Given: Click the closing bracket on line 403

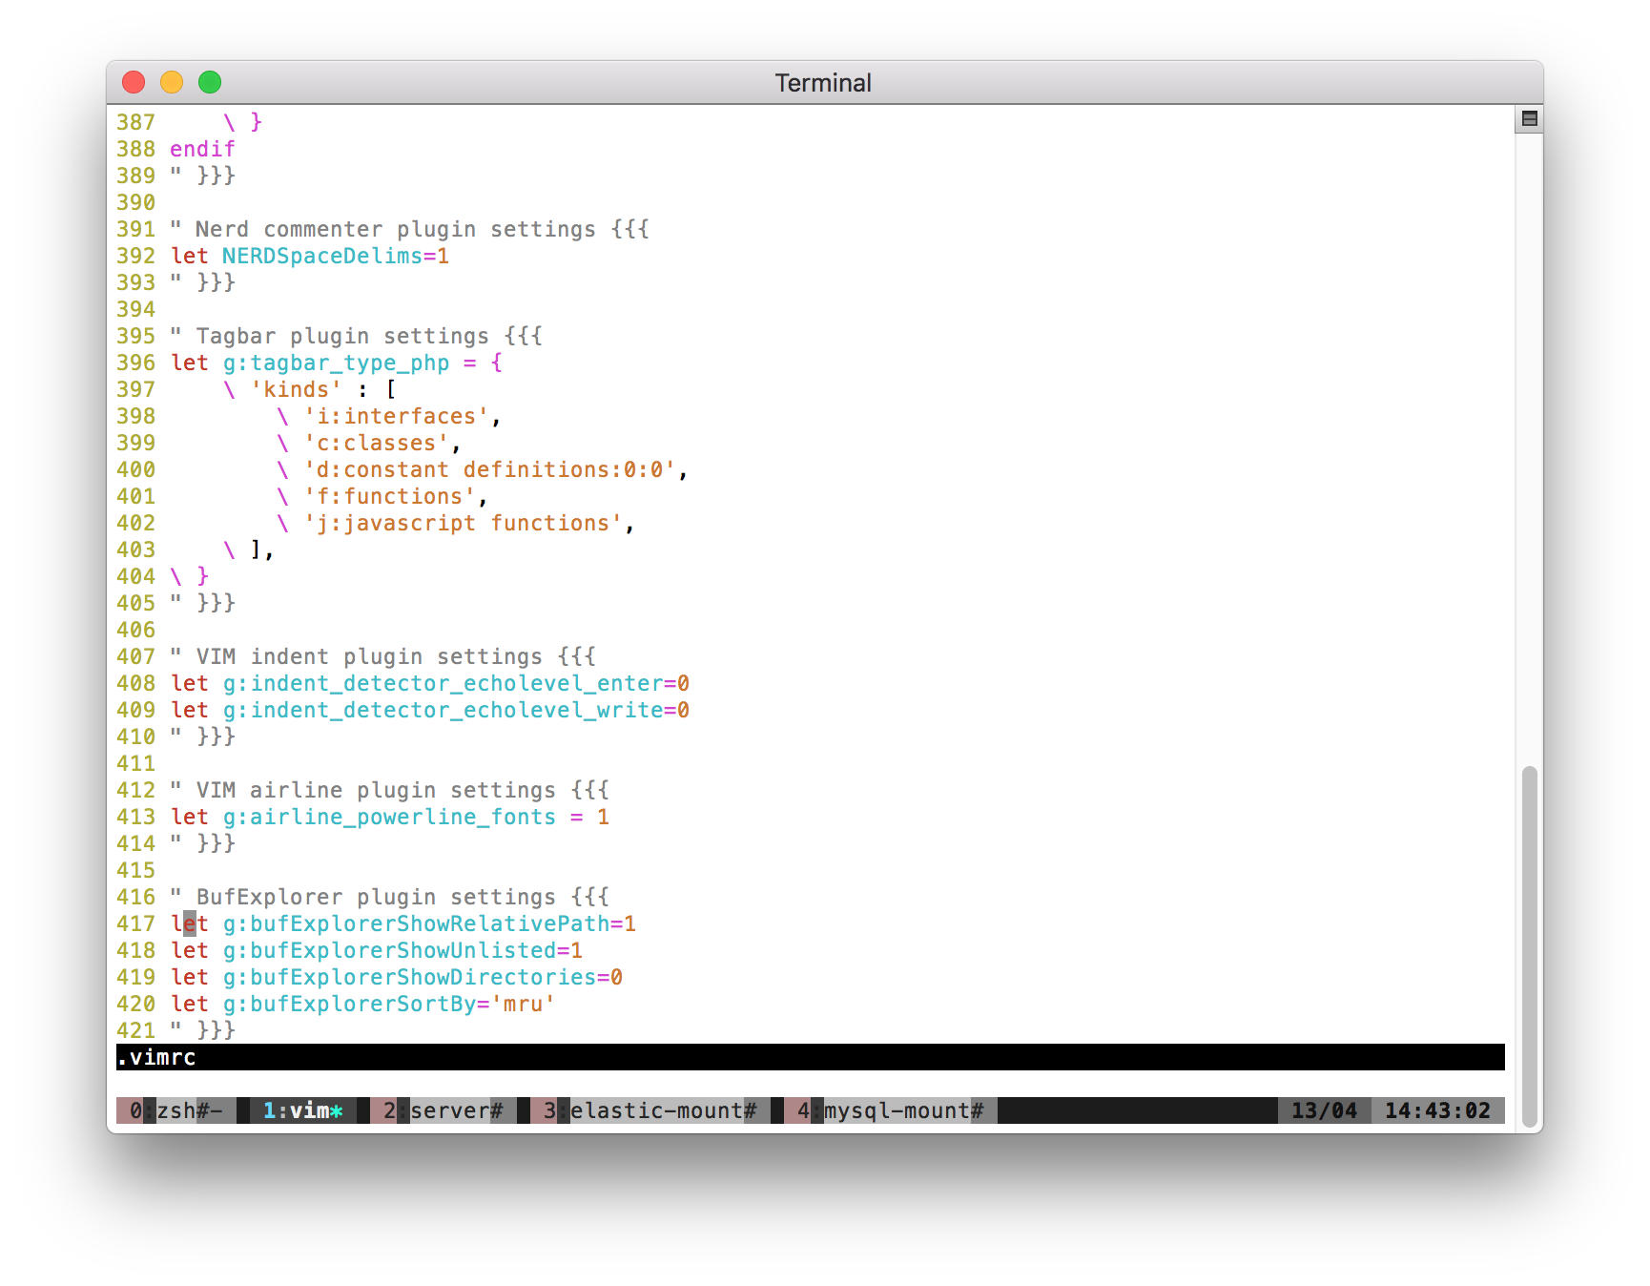Looking at the screenshot, I should coord(256,550).
